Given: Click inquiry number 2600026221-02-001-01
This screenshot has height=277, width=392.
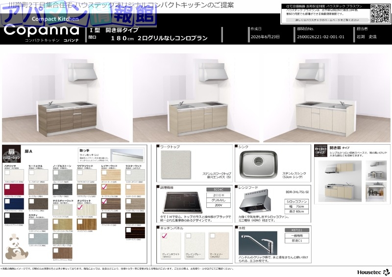Looking at the screenshot, I should pyautogui.click(x=320, y=37).
